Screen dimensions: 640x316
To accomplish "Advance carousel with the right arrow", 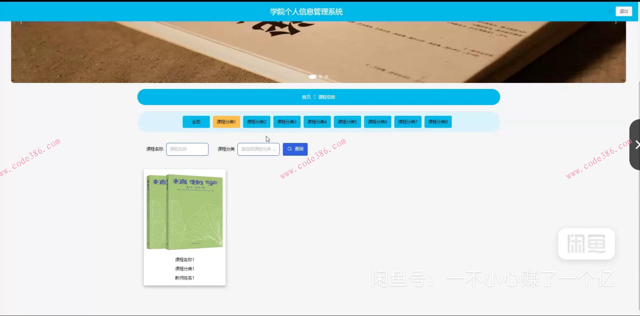I will click(616, 23).
